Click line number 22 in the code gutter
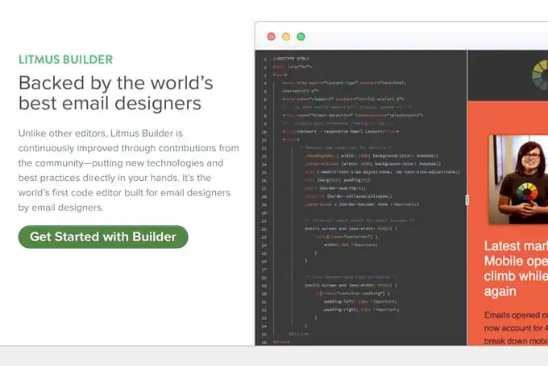Screen dimensions: 548x366 [x=264, y=229]
